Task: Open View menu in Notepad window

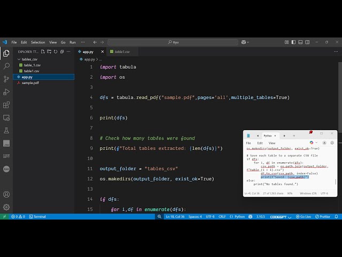Action: pos(272,143)
